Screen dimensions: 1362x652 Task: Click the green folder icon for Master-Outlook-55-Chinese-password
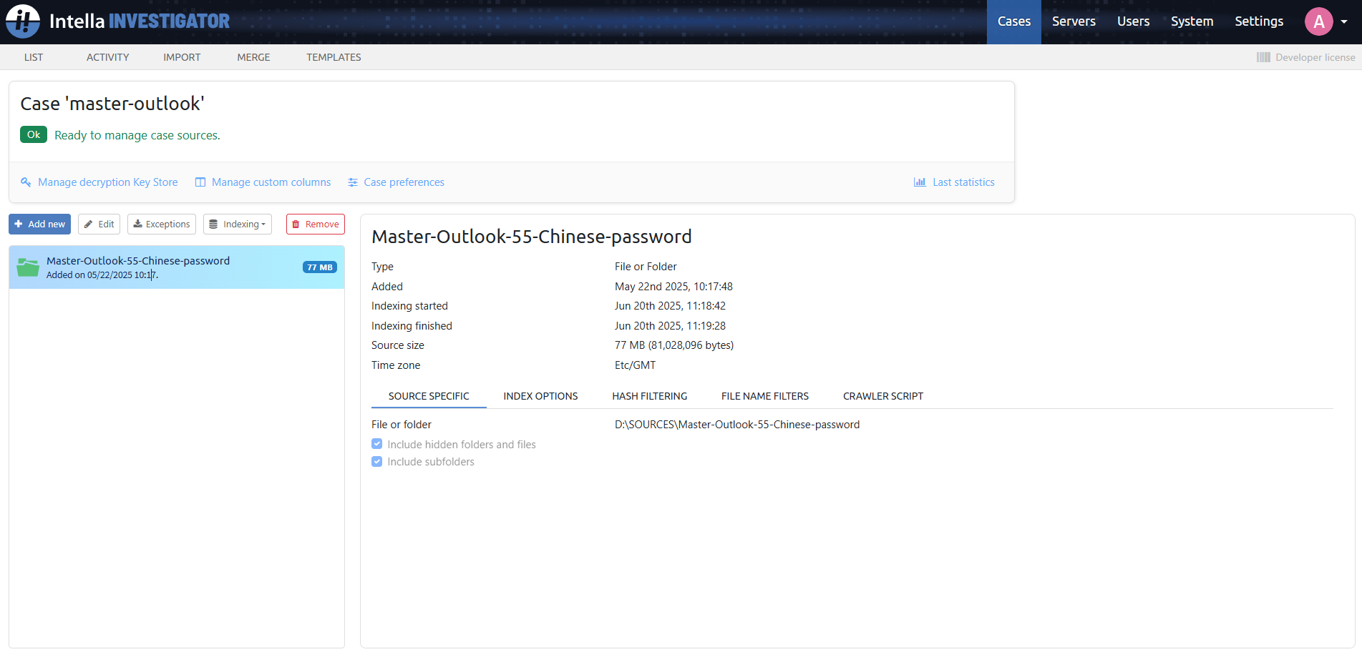pos(27,267)
